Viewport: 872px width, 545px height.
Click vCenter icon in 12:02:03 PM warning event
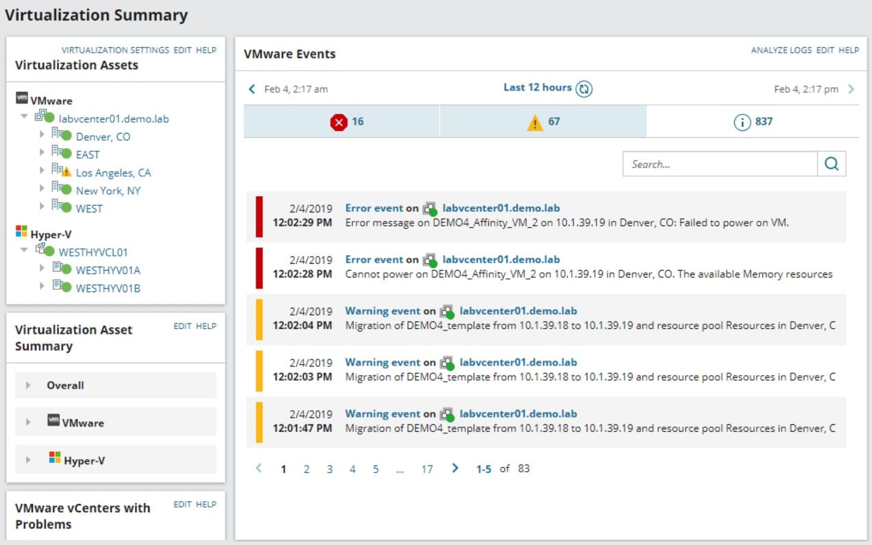click(x=447, y=363)
